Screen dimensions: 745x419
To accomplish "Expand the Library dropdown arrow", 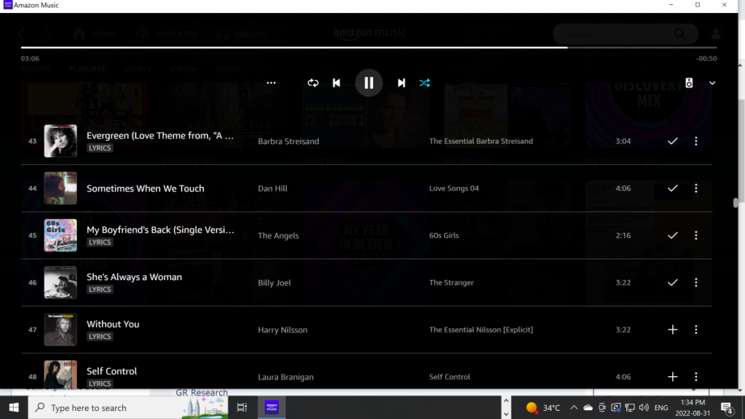I will [x=276, y=35].
